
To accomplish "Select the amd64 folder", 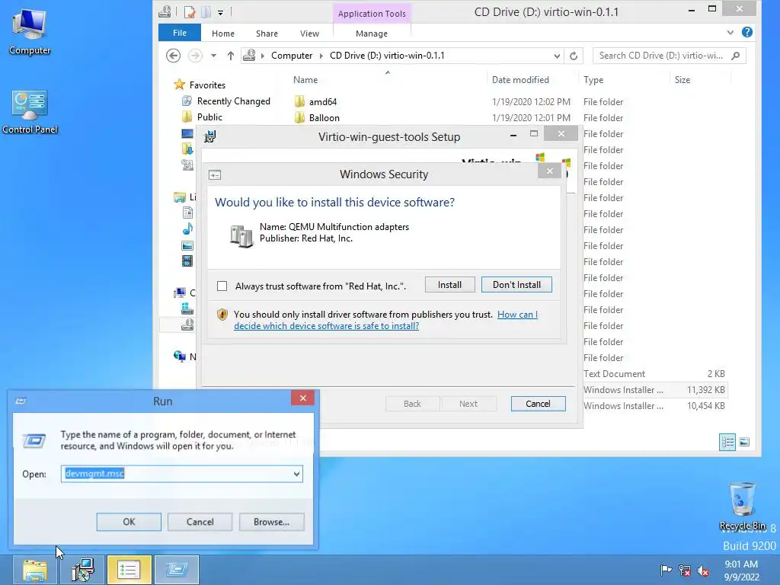I will tap(323, 101).
